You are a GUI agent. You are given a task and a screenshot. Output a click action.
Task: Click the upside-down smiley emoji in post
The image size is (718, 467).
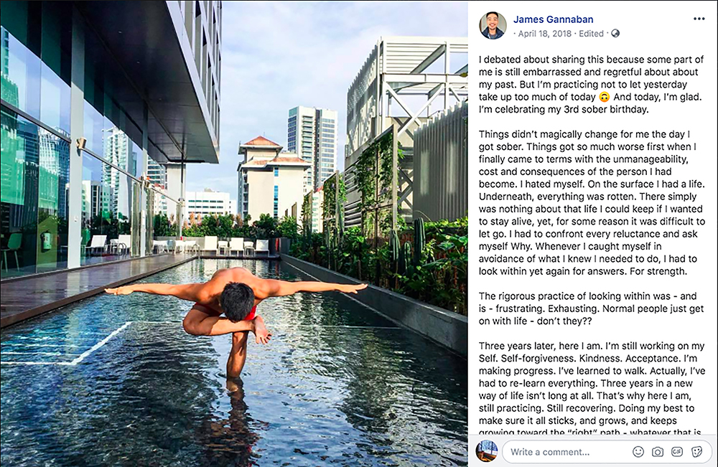[605, 97]
